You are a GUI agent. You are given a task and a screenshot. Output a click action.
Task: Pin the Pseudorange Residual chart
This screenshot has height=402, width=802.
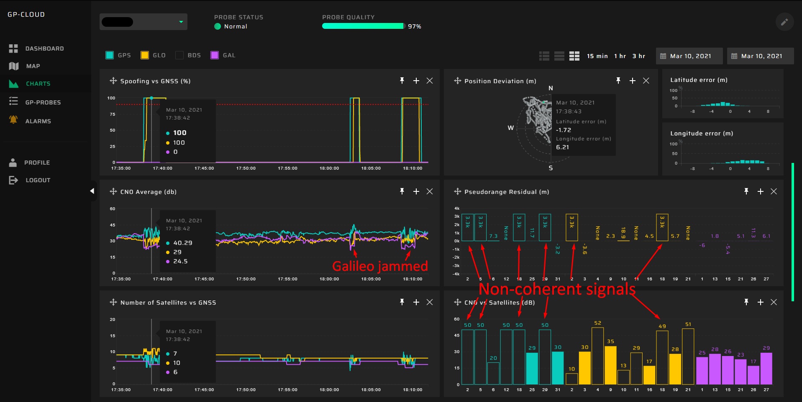tap(746, 191)
